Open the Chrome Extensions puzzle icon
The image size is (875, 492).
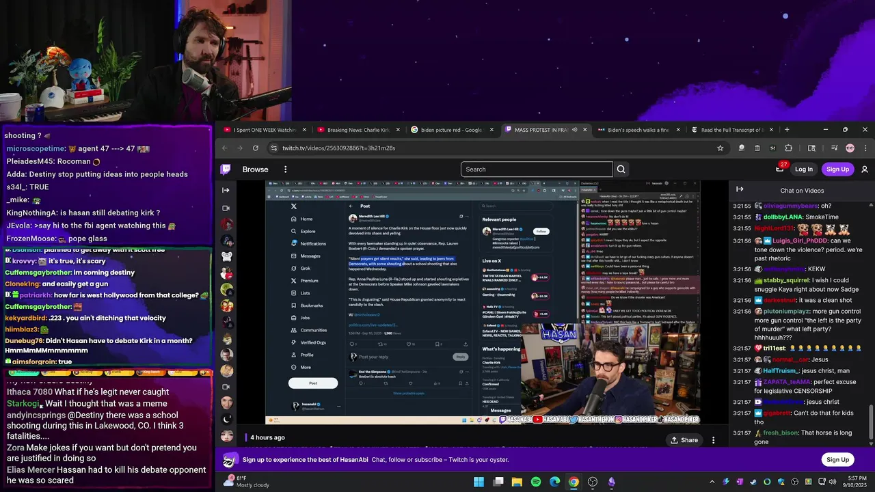coord(788,148)
